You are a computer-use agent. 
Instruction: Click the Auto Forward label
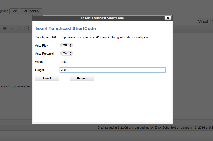[x=44, y=54]
